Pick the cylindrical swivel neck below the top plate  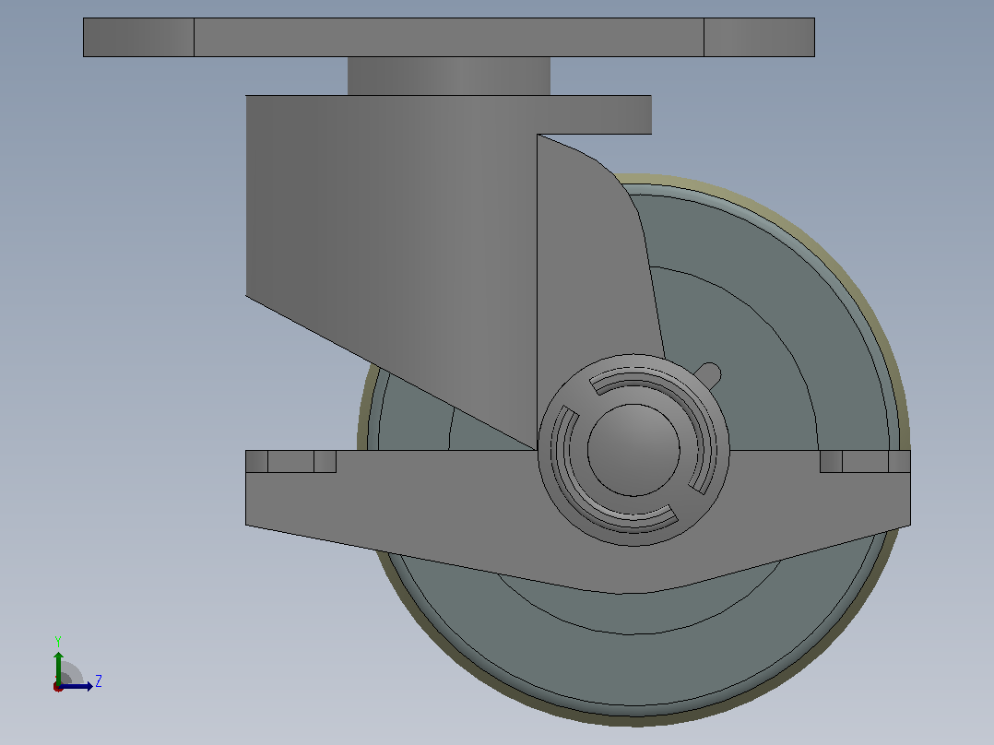(x=449, y=77)
